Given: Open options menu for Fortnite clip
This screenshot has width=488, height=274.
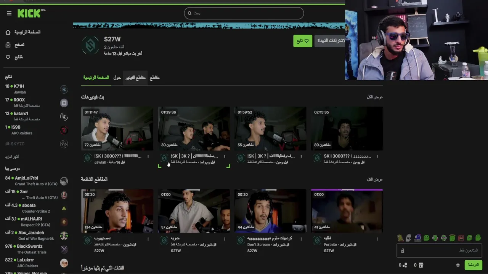Looking at the screenshot, I should [x=378, y=239].
